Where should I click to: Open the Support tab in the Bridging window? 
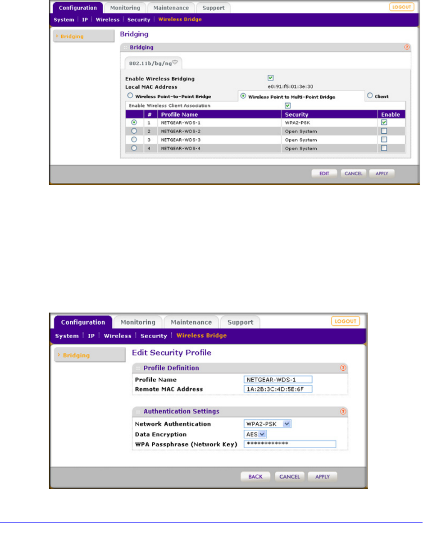pos(214,8)
